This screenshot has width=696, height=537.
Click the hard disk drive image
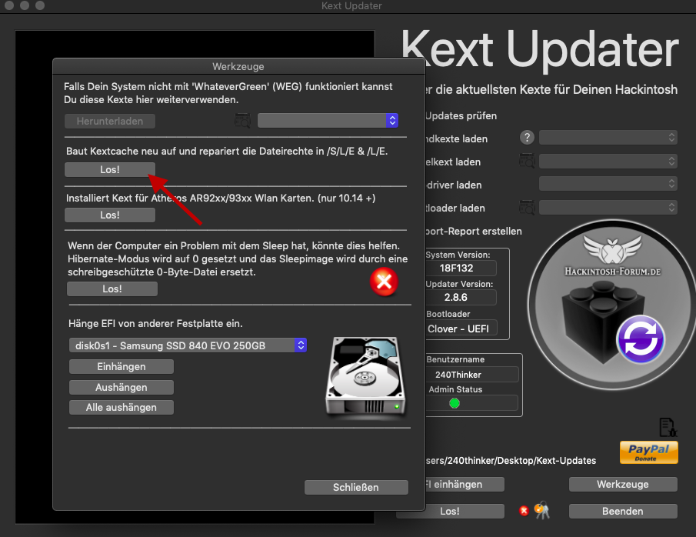tap(365, 376)
